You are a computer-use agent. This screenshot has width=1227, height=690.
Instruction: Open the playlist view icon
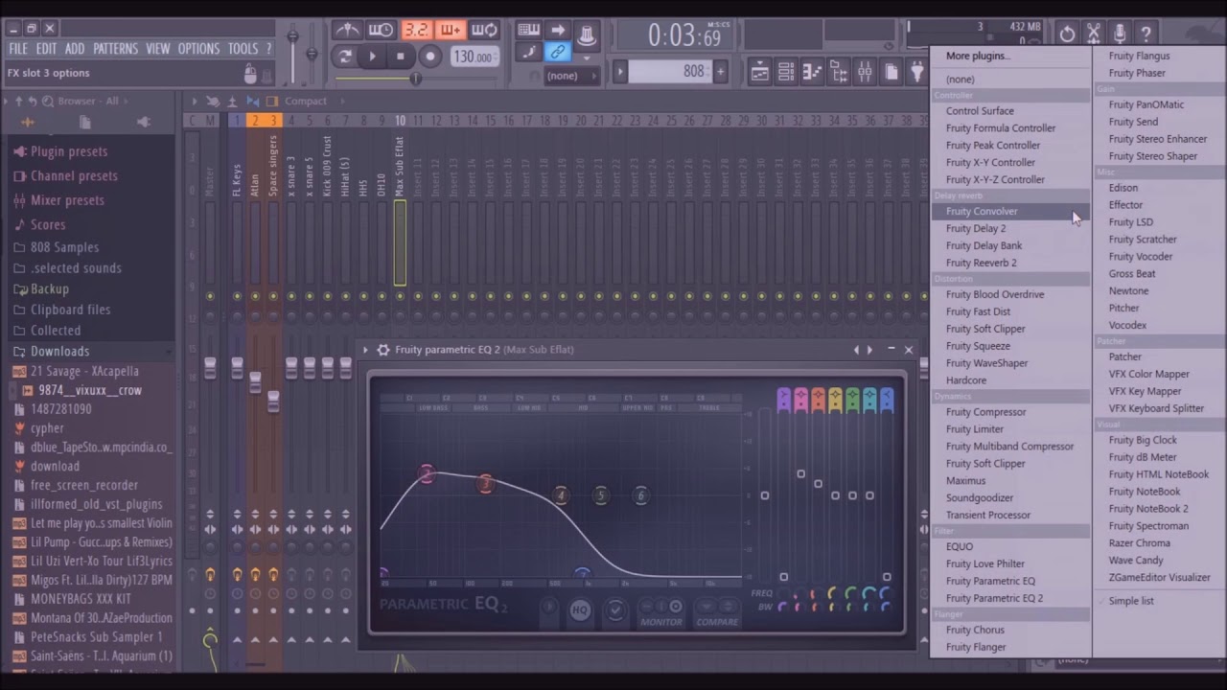tap(759, 72)
